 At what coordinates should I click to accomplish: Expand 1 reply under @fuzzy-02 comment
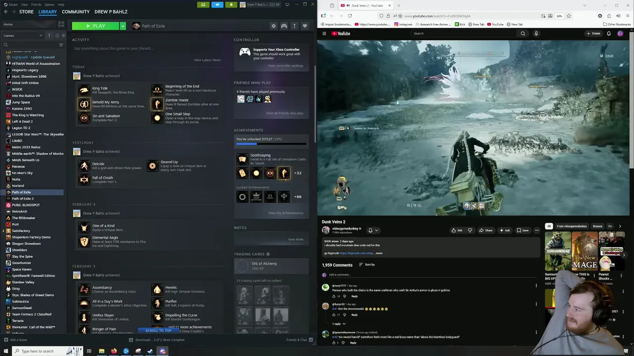tap(338, 324)
